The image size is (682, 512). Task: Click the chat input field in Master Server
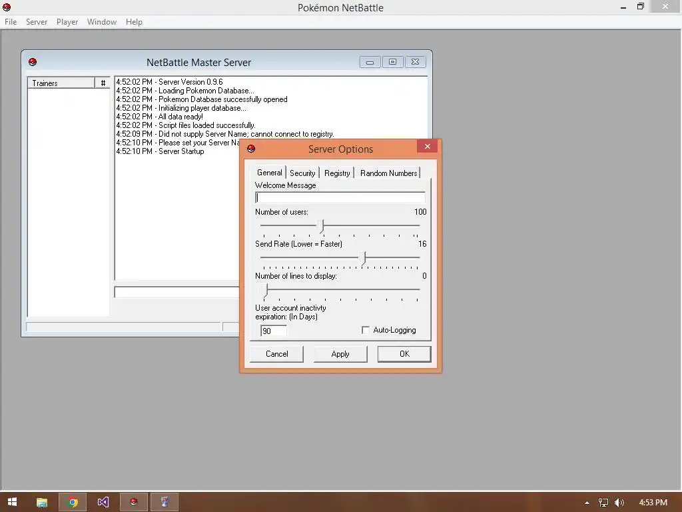[x=176, y=292]
